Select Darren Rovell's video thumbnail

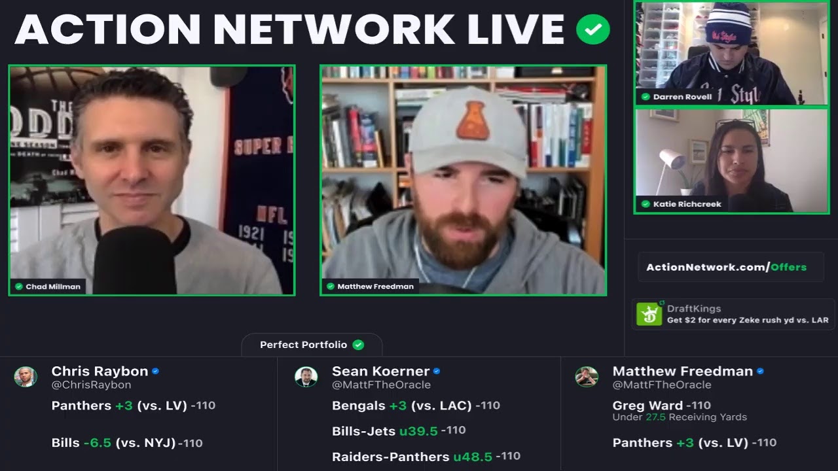731,54
